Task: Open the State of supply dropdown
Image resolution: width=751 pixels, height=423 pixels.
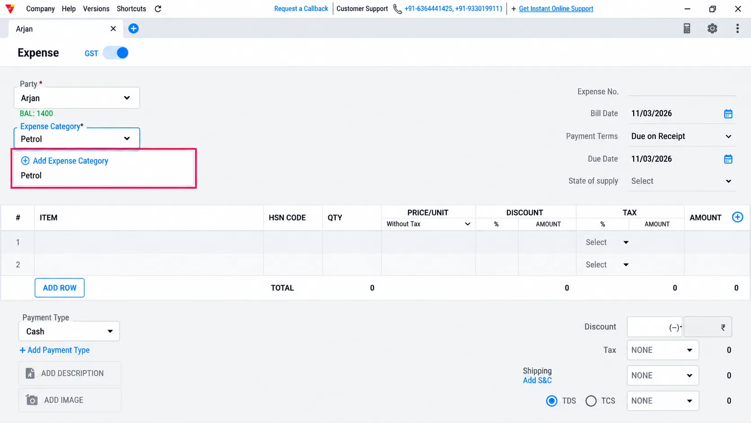Action: (x=682, y=181)
